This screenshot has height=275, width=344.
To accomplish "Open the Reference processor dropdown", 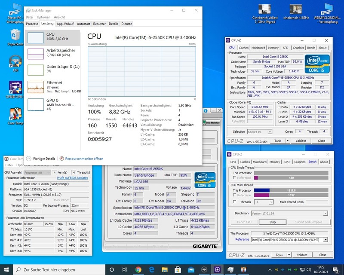I will pyautogui.click(x=326, y=240).
